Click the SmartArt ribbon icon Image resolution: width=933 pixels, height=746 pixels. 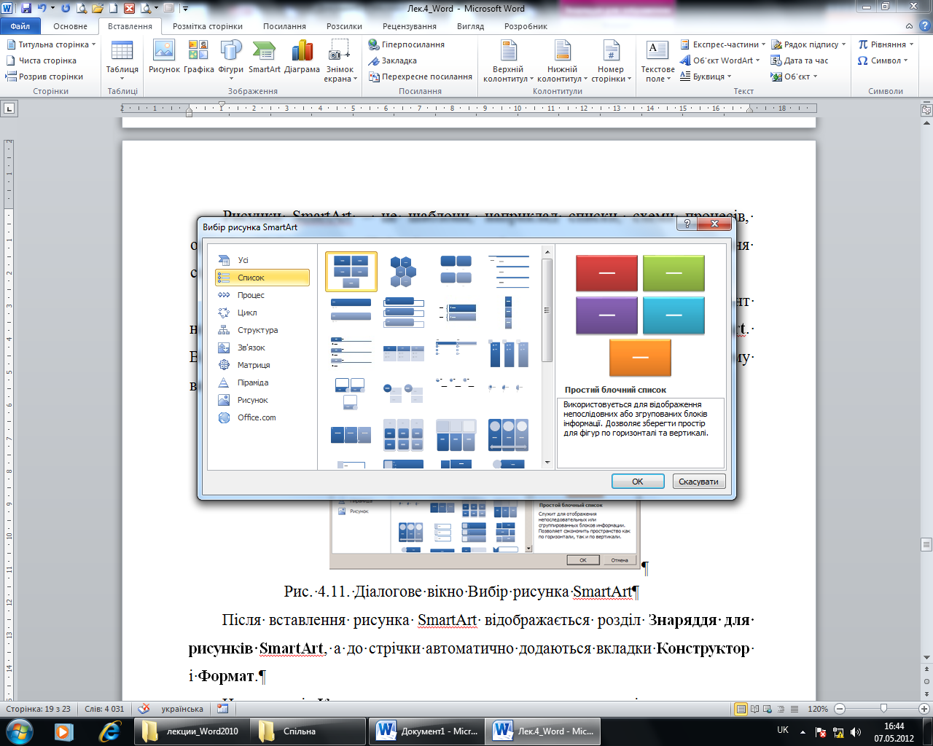[x=264, y=58]
